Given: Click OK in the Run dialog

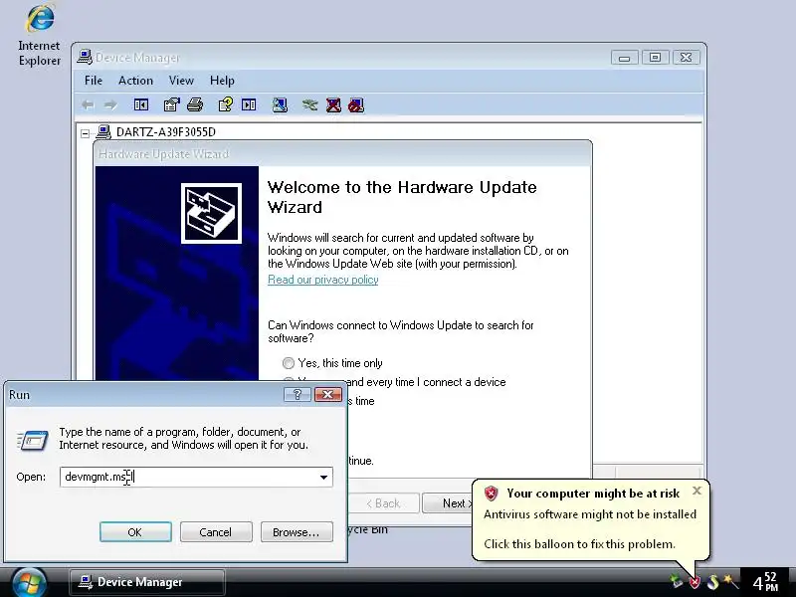Looking at the screenshot, I should click(135, 532).
